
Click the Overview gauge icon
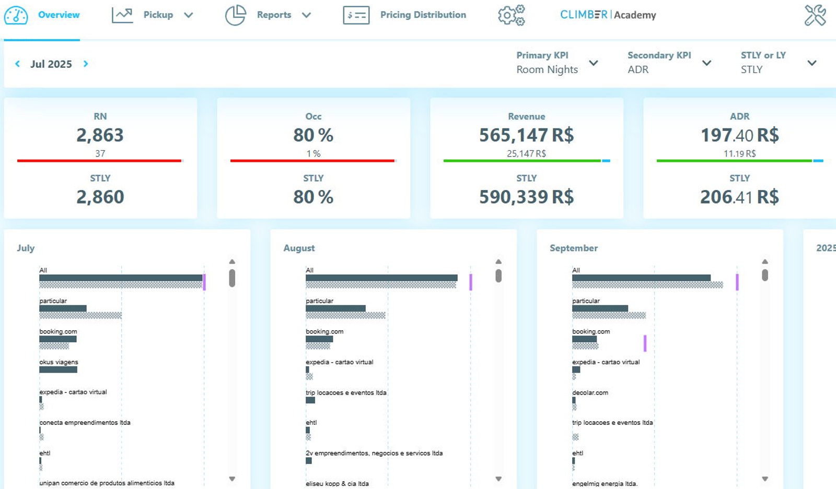[x=16, y=15]
